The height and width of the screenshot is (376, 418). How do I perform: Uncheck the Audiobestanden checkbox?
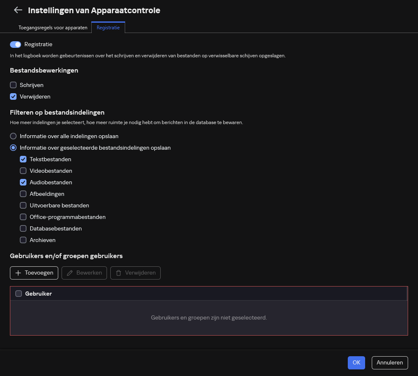click(x=23, y=182)
